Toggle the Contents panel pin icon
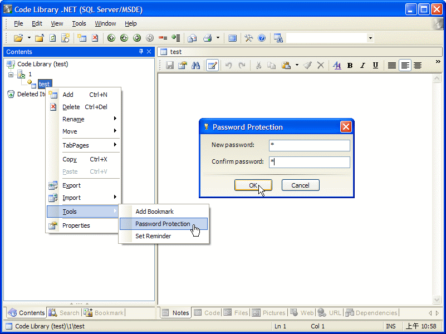446x334 pixels. click(141, 51)
